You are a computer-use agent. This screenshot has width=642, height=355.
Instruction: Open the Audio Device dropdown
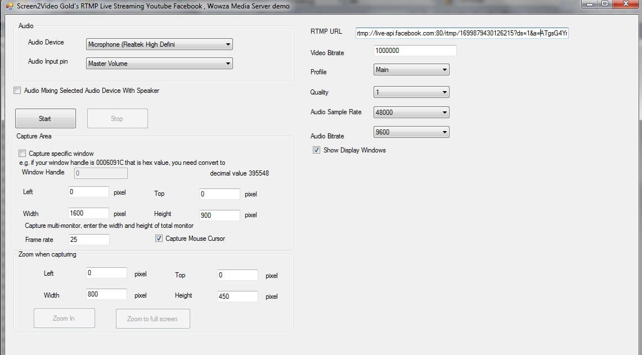160,44
